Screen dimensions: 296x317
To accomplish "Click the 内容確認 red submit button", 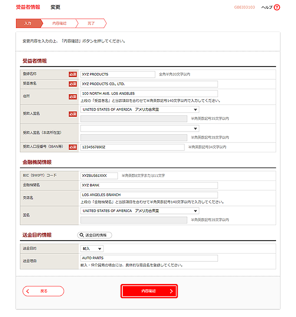I will coord(149,291).
